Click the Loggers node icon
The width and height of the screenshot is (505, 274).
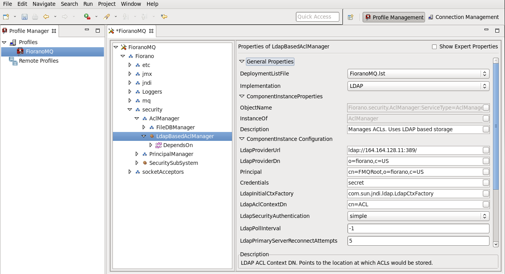click(138, 92)
